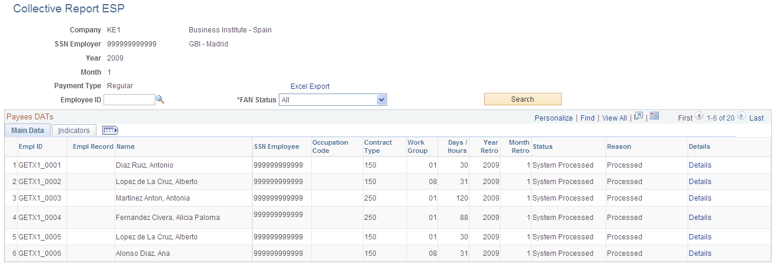The height and width of the screenshot is (267, 777).
Task: Open the FAN Status dropdown
Action: coord(333,100)
